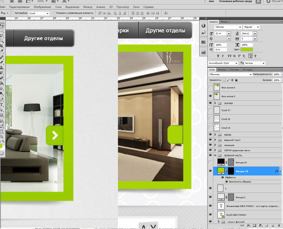Image resolution: width=283 pixels, height=229 pixels.
Task: Apply Subscript text style
Action: [244, 56]
